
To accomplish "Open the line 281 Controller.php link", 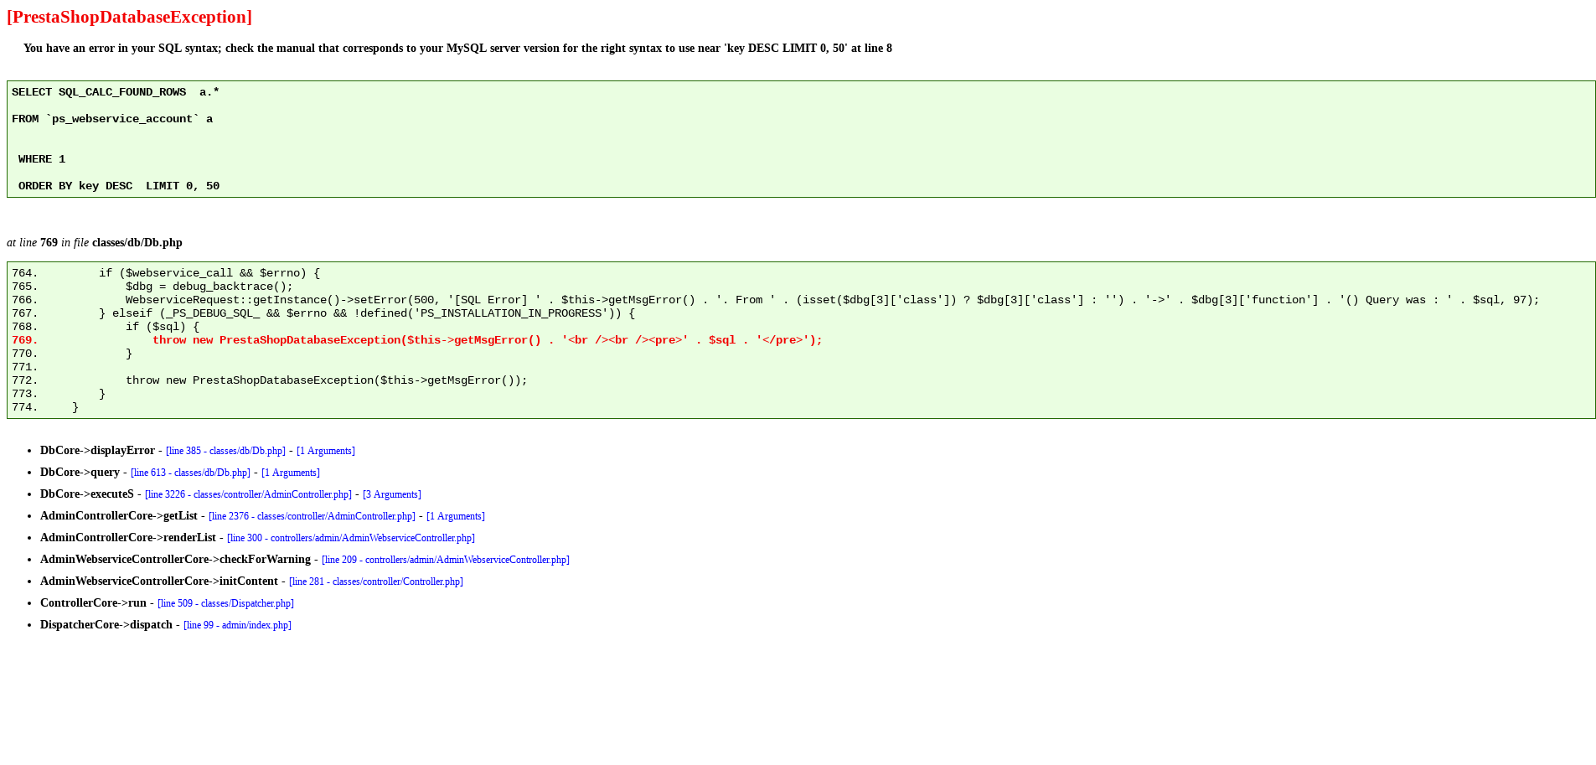I will [x=375, y=581].
